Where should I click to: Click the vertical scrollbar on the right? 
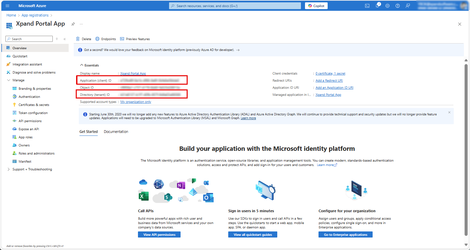pyautogui.click(x=466, y=135)
